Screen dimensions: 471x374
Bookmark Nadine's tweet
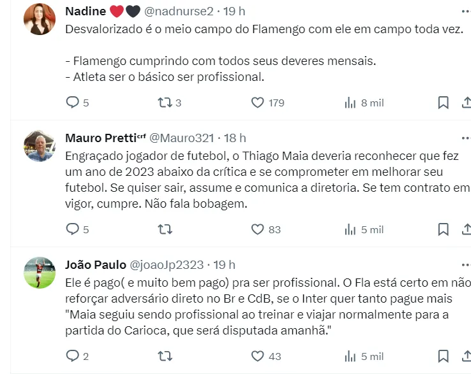click(443, 103)
